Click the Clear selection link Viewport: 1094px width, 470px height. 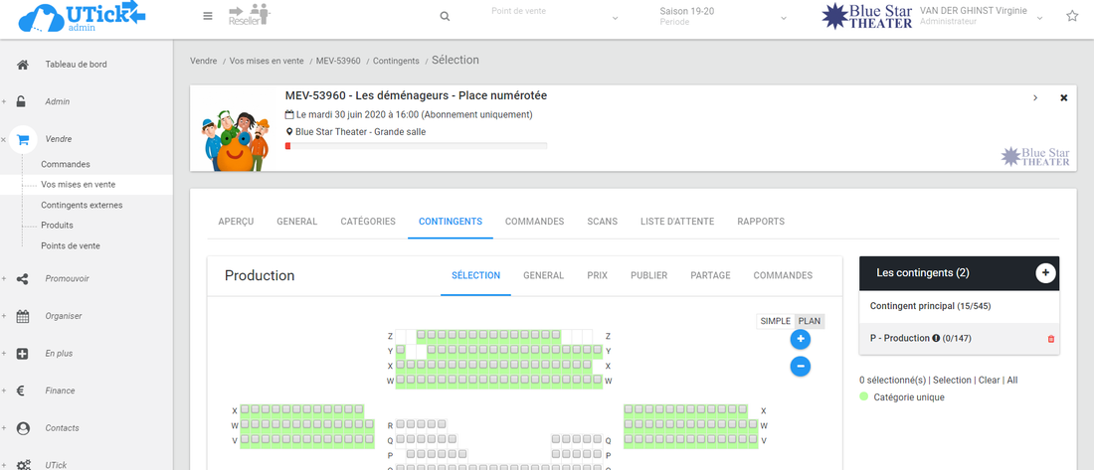pos(988,380)
